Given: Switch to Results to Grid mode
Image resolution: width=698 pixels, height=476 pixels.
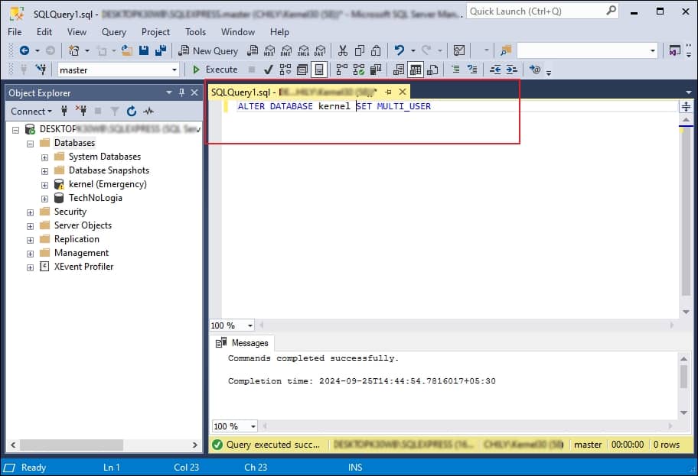Looking at the screenshot, I should pyautogui.click(x=416, y=70).
